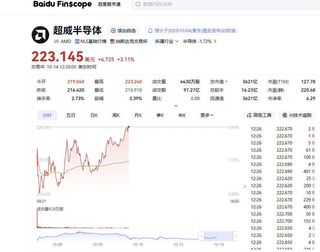Switch to the 季K tab
This screenshot has width=320, height=252.
[160, 115]
